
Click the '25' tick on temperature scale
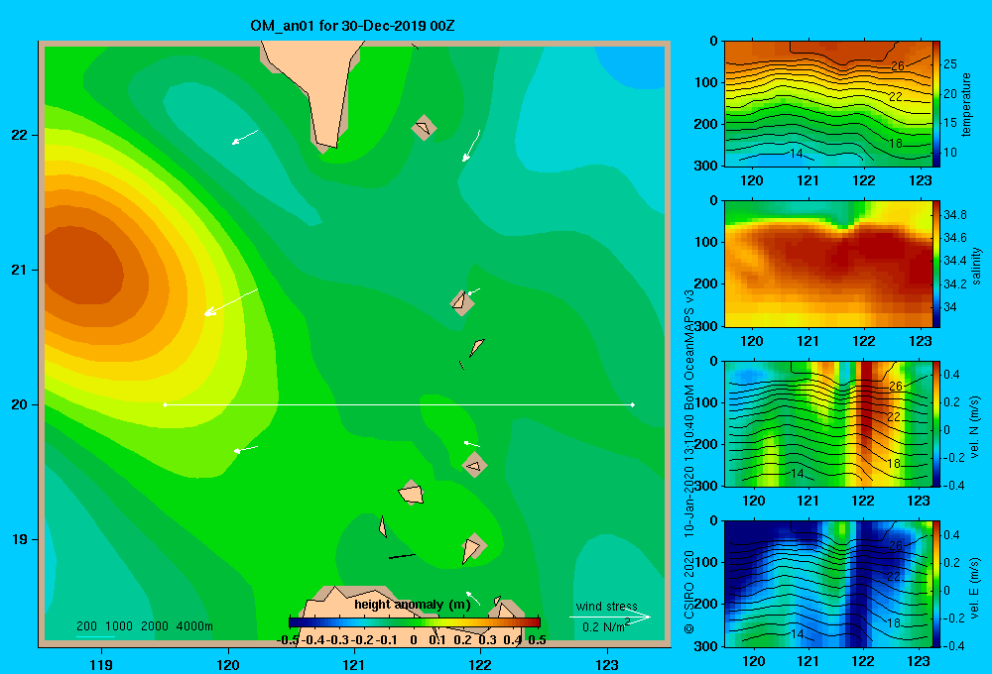pyautogui.click(x=949, y=64)
